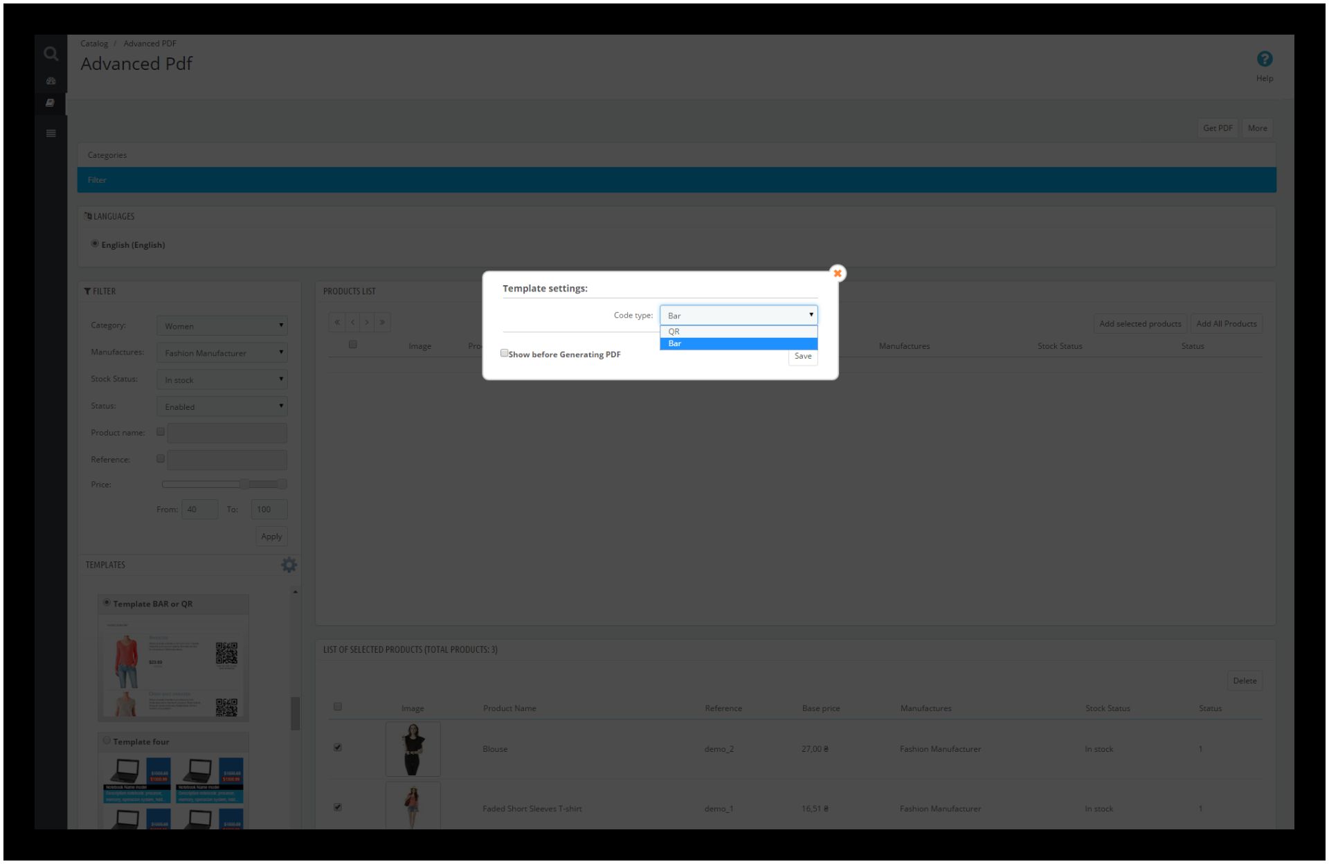Expand the Stock Status dropdown

click(221, 380)
